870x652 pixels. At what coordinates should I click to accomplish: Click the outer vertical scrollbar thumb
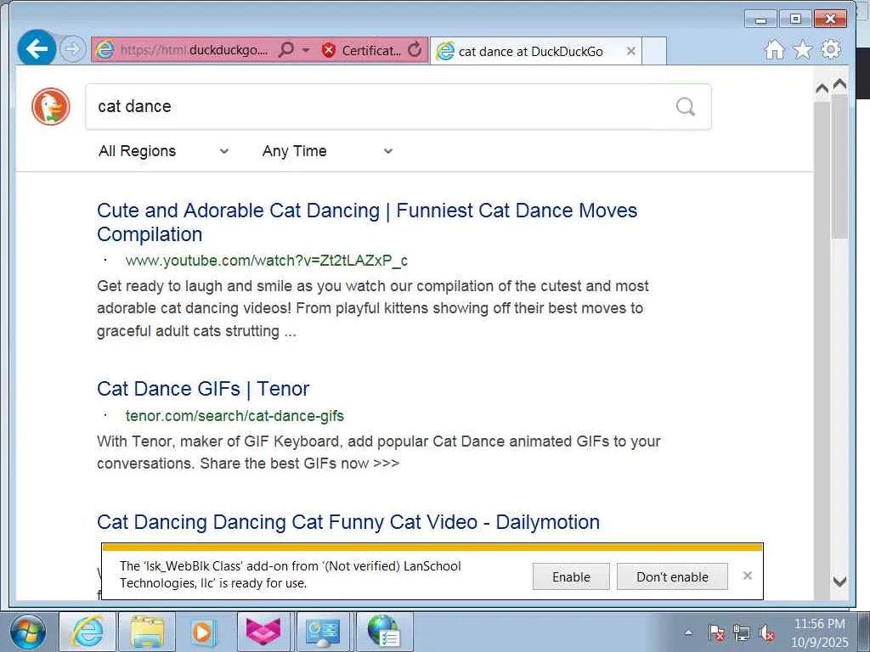point(840,166)
